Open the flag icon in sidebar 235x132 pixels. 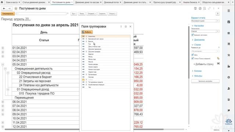pyautogui.click(x=228, y=110)
